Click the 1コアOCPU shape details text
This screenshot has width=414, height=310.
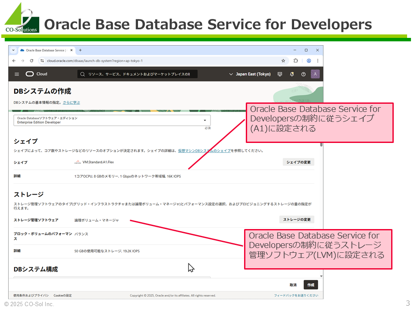pos(128,176)
